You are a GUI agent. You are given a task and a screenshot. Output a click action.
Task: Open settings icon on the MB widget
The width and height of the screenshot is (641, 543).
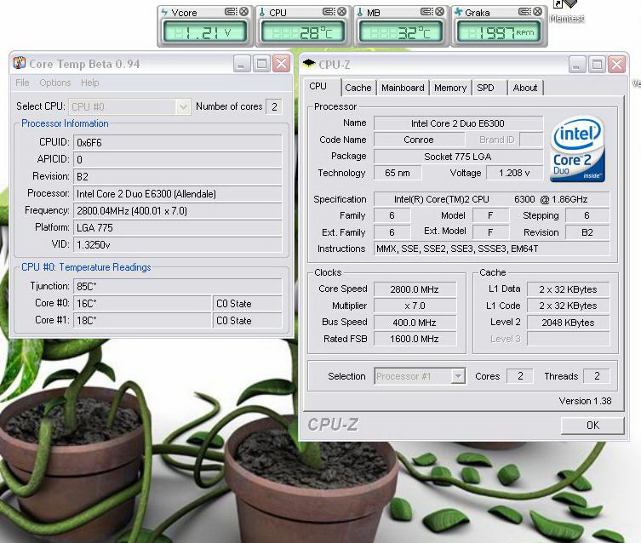coord(426,12)
